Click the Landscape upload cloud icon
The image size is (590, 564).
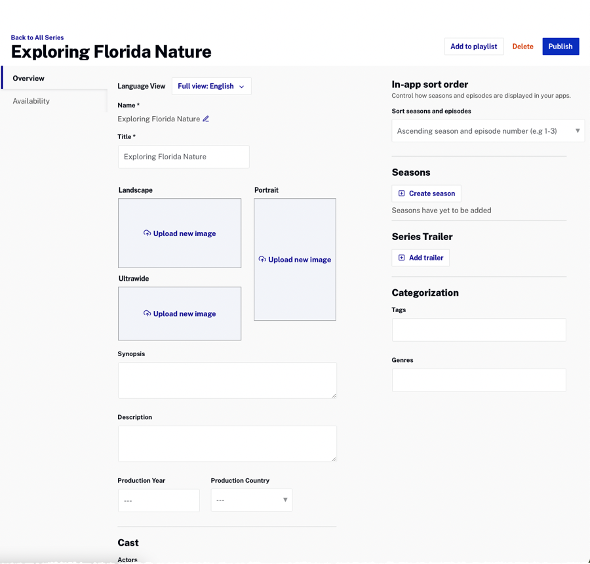click(x=147, y=233)
